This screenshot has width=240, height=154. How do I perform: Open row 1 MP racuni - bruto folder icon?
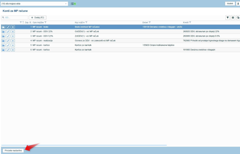click(x=3, y=27)
